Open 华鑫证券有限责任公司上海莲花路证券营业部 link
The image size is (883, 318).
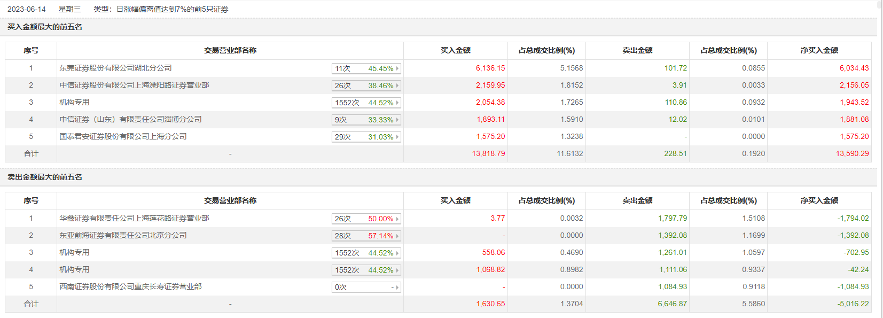click(134, 218)
